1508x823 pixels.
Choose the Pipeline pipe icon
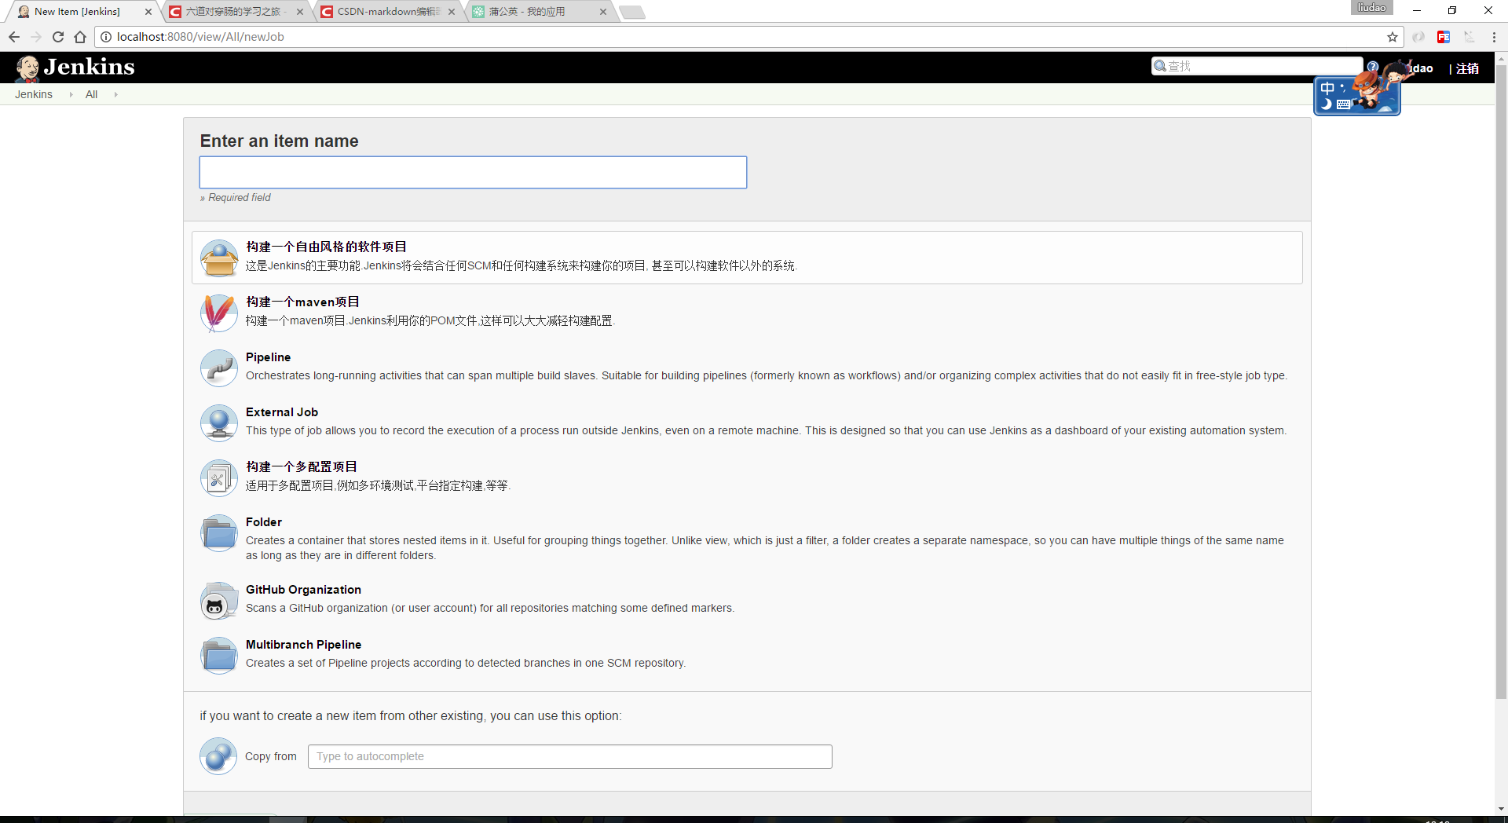219,368
